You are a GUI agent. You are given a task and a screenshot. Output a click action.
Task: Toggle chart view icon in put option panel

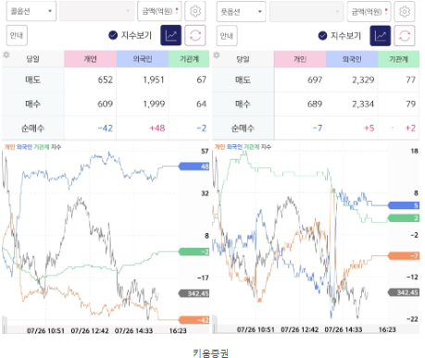[381, 36]
